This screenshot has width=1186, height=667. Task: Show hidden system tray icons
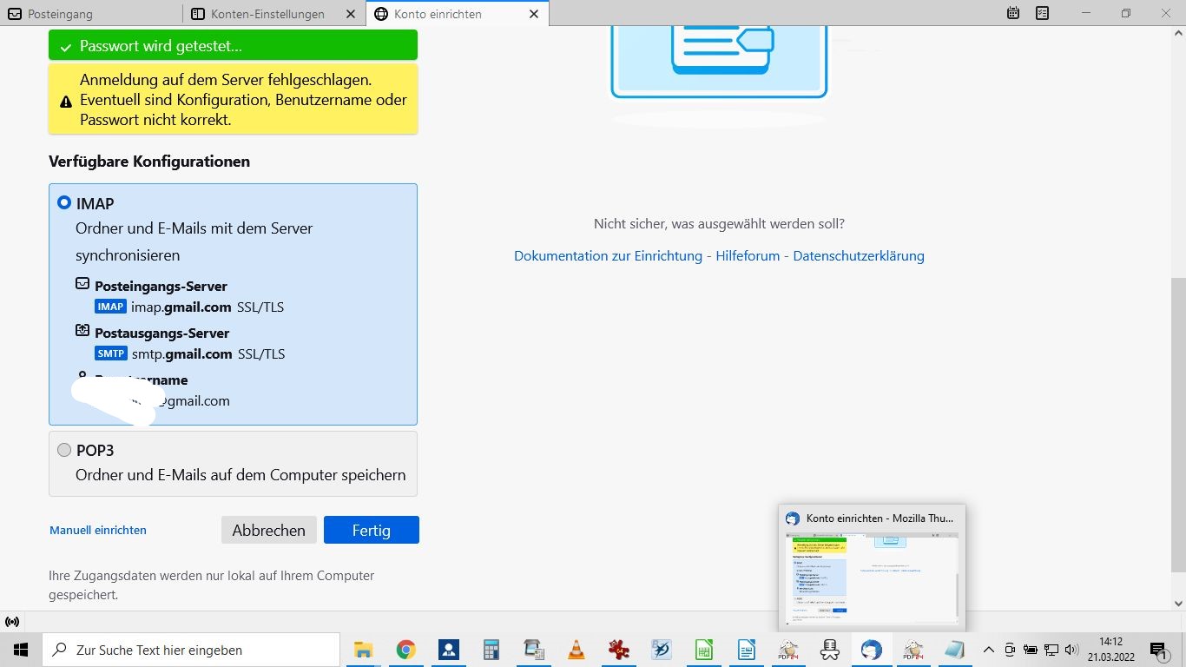coord(988,650)
